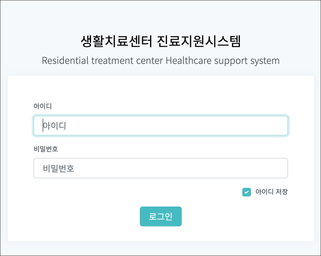The width and height of the screenshot is (321, 256).
Task: Click the white checkmark icon beside 아이디 저장
Action: click(x=246, y=192)
